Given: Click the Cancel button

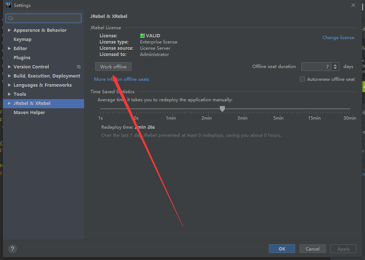Looking at the screenshot, I should (313, 249).
